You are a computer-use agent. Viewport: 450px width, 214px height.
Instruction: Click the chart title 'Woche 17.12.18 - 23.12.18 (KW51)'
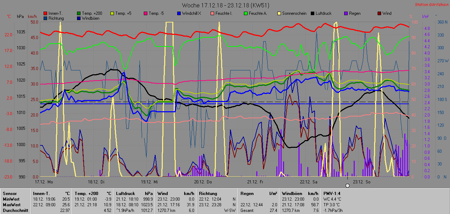coord(226,5)
